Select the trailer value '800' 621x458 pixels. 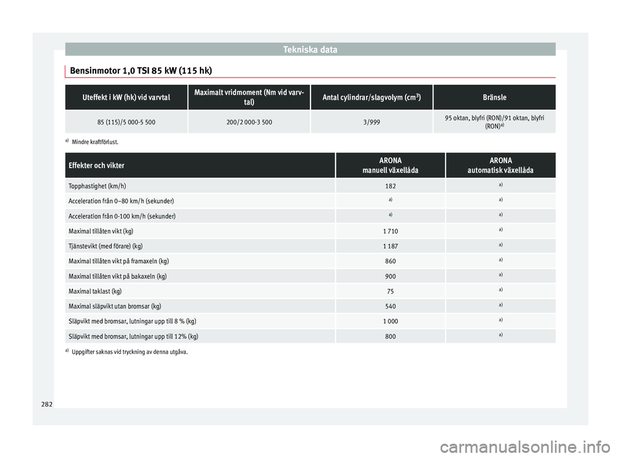click(391, 336)
